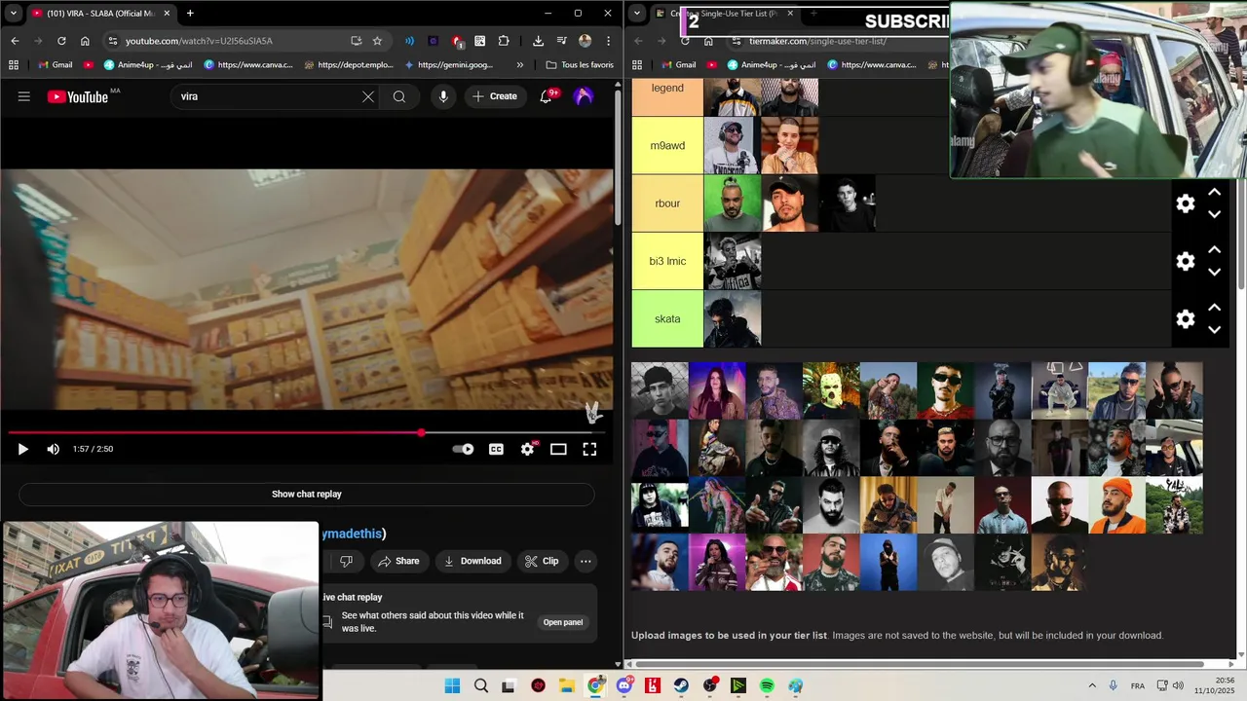Viewport: 1247px width, 701px height.
Task: Toggle closed captions in player
Action: click(496, 449)
